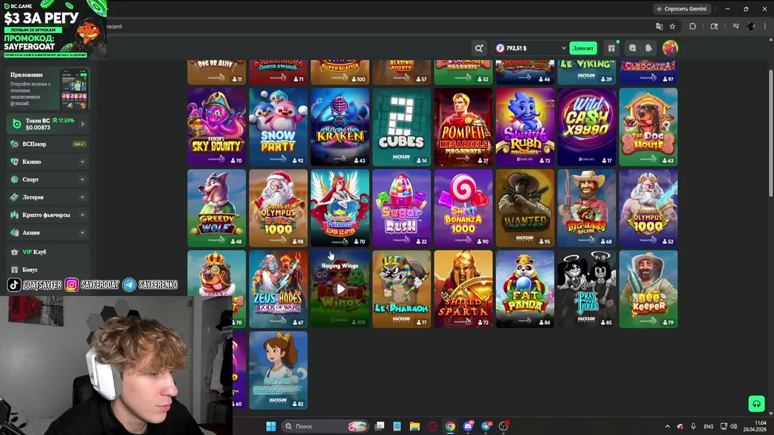
Task: Click the BC token coin icon
Action: tap(17, 124)
